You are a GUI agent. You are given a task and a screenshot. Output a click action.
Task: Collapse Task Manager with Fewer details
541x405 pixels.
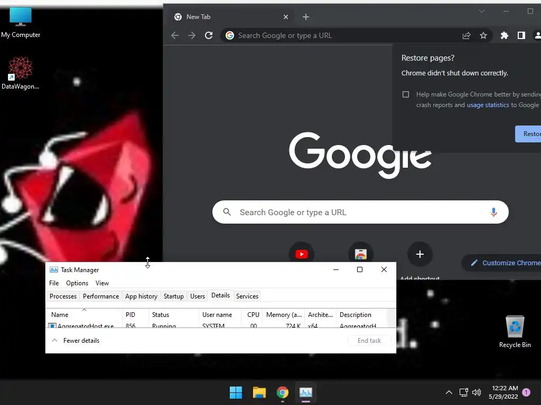coord(76,341)
